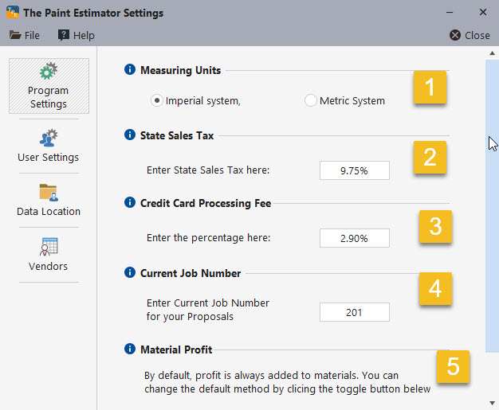
Task: Open Vendors section in the sidebar
Action: tap(48, 254)
